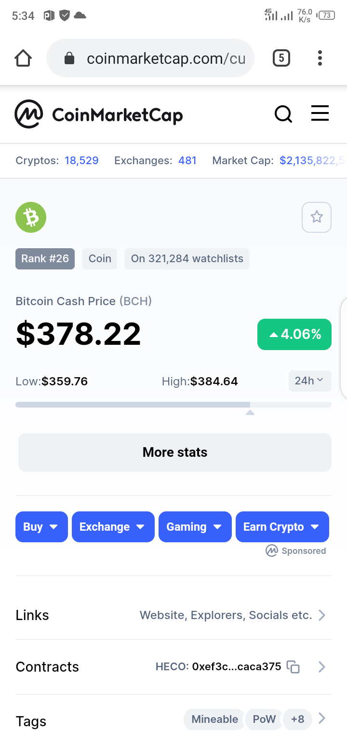Open the Cryptos count link 18,529
347x734 pixels.
click(x=81, y=161)
